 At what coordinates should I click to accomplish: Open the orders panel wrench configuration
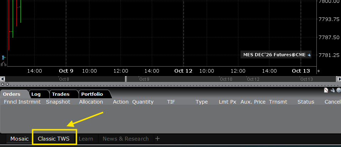click(332, 90)
